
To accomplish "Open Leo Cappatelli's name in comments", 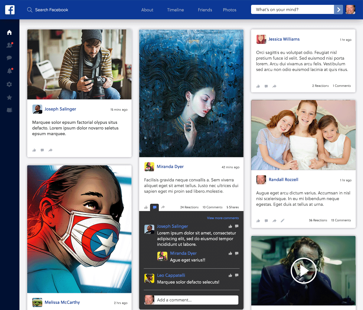I will [x=171, y=275].
